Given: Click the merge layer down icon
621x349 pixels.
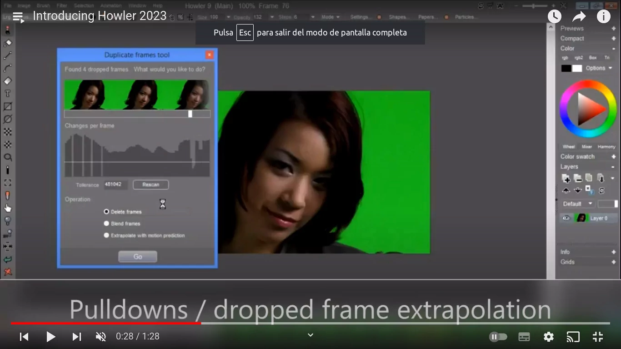Looking at the screenshot, I should tap(601, 178).
